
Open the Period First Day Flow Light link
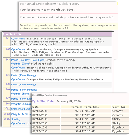[28, 60]
